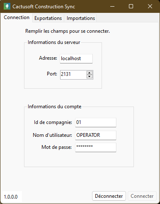This screenshot has width=160, height=204.
Task: Click inside the Port number field
Action: point(73,75)
